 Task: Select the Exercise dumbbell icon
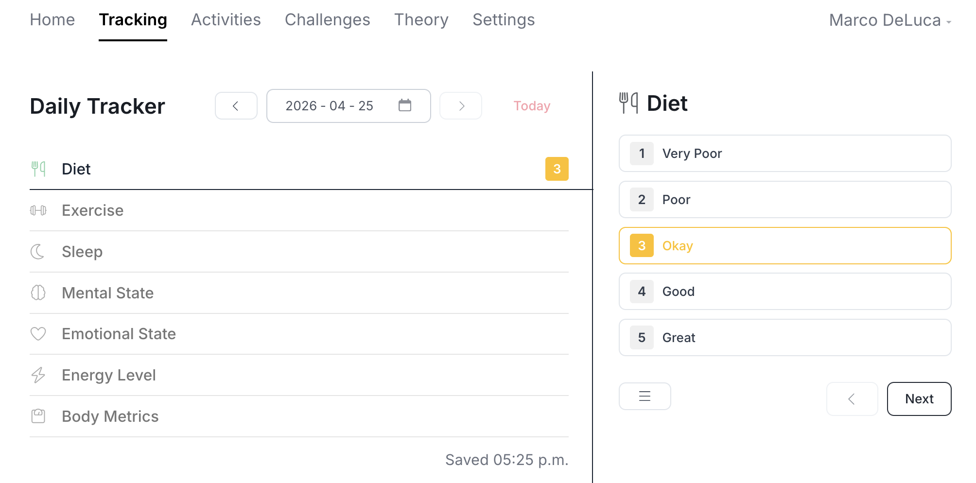pos(39,210)
